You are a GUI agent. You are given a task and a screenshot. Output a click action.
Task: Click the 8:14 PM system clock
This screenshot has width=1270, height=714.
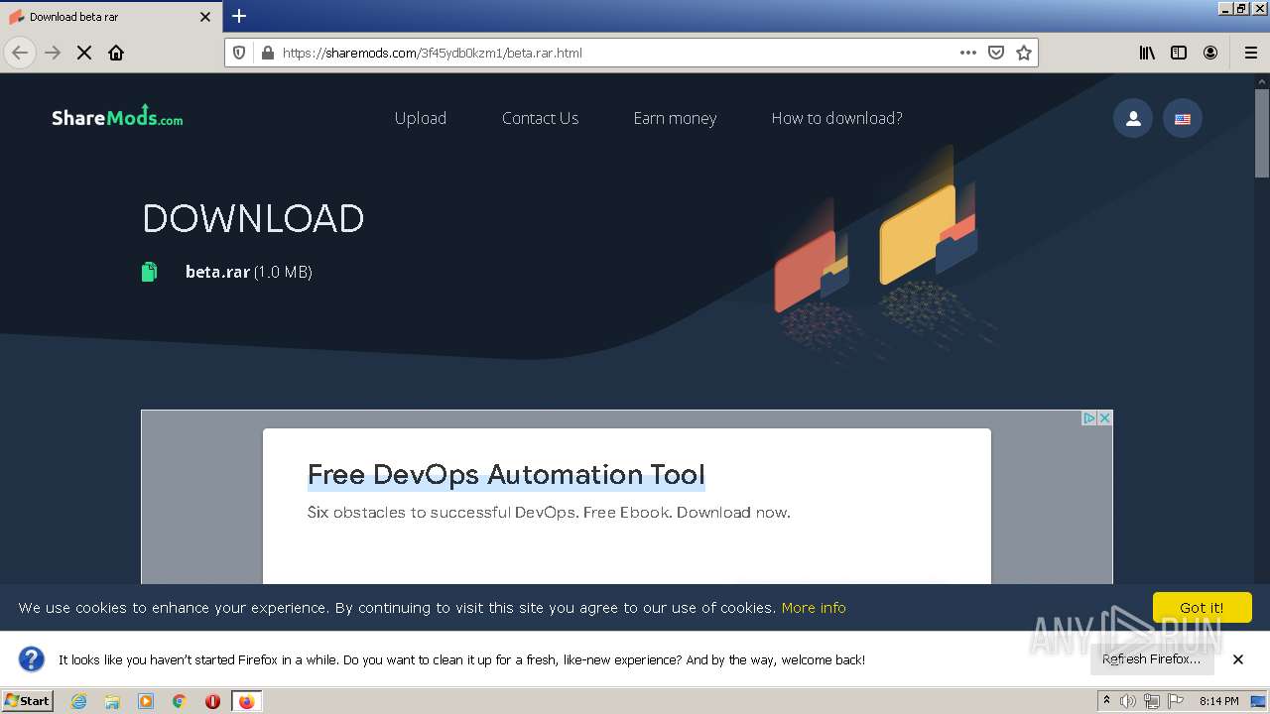tap(1219, 701)
